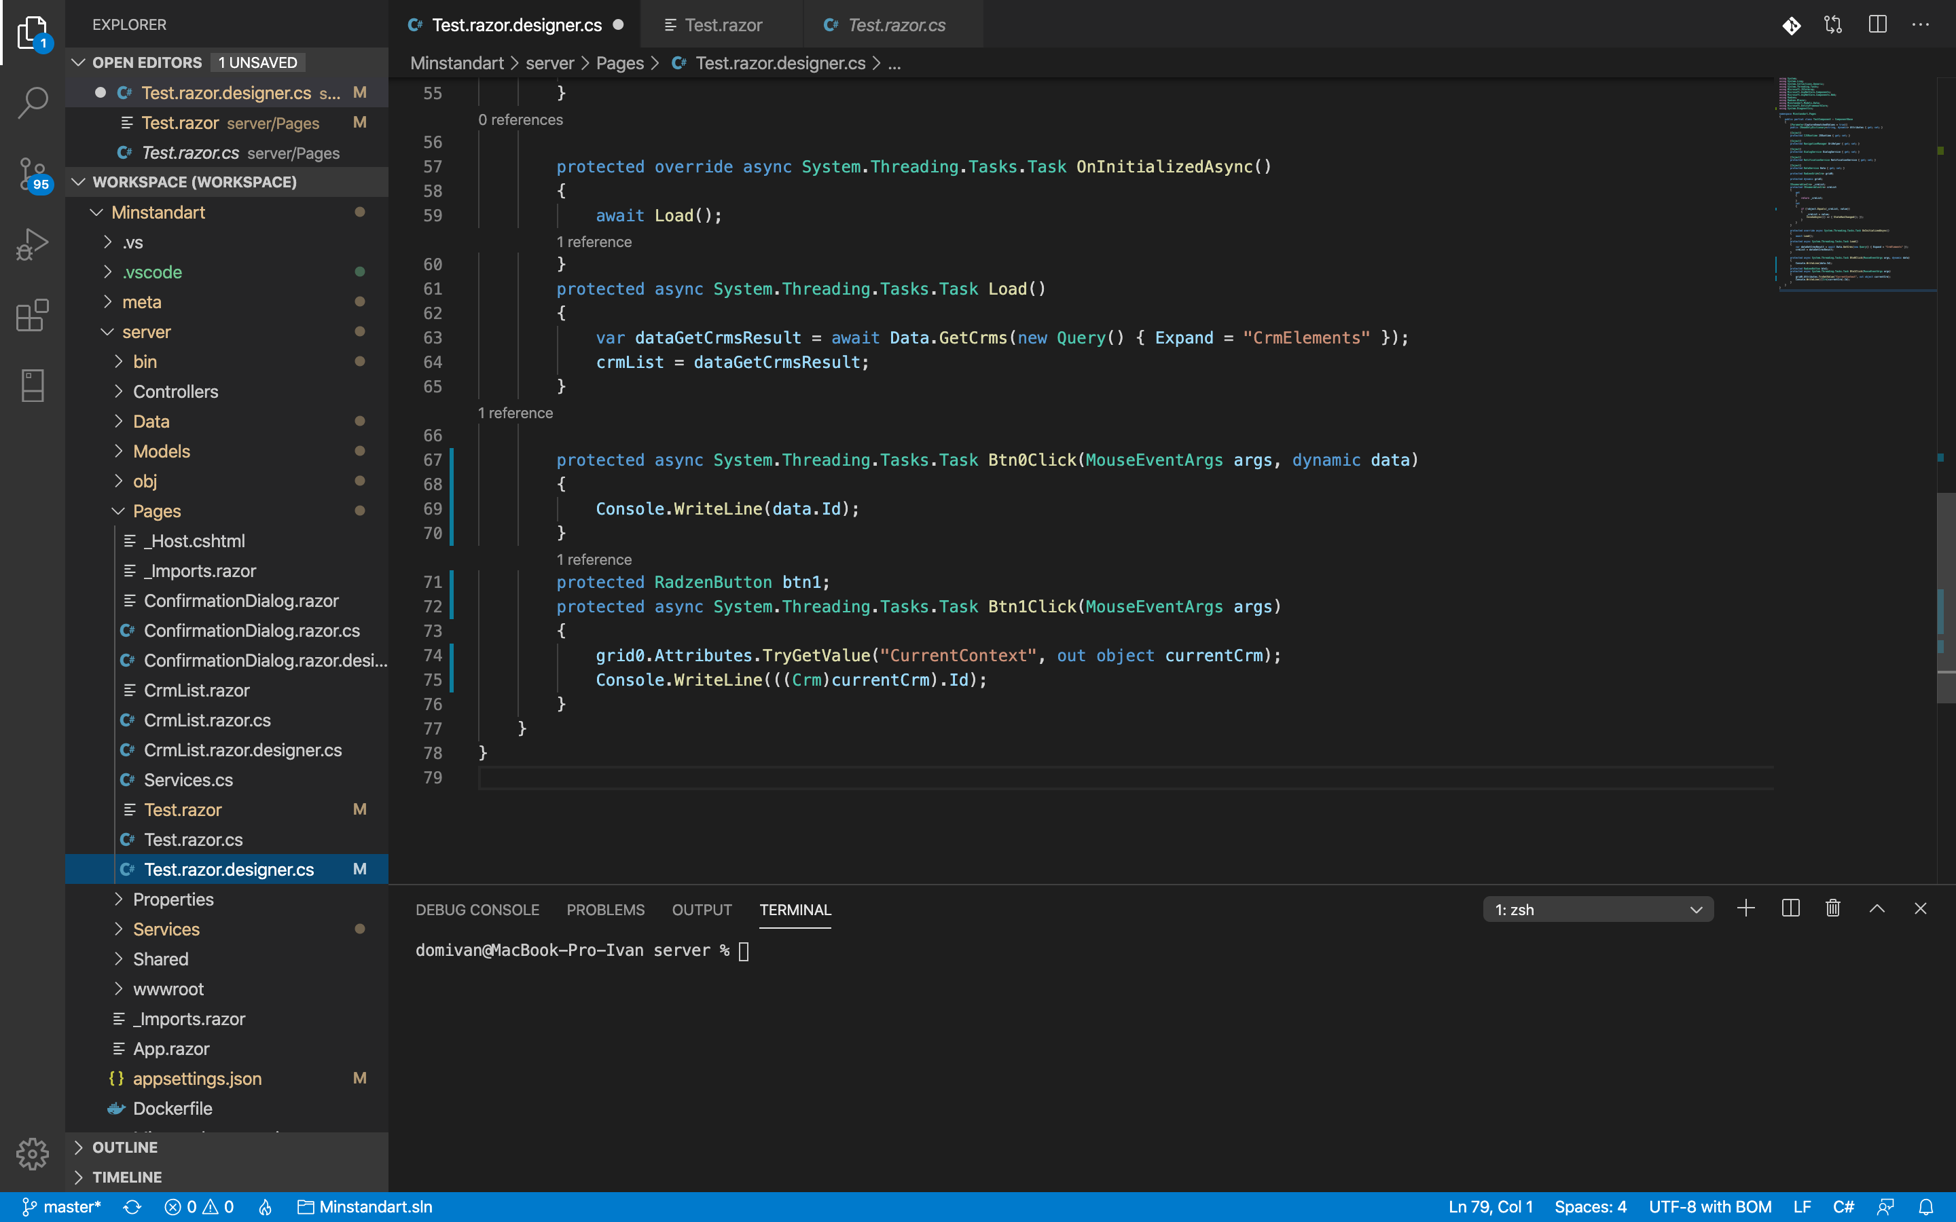Toggle maximized panel size chevron

1877,908
